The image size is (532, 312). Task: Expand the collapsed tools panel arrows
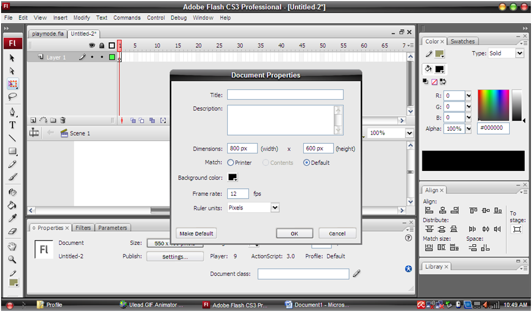[7, 28]
